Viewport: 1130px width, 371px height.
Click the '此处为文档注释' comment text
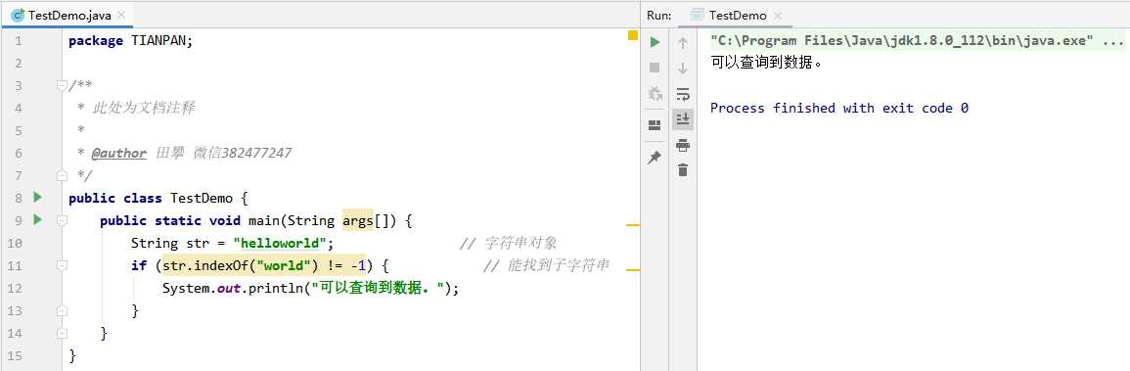click(x=144, y=108)
